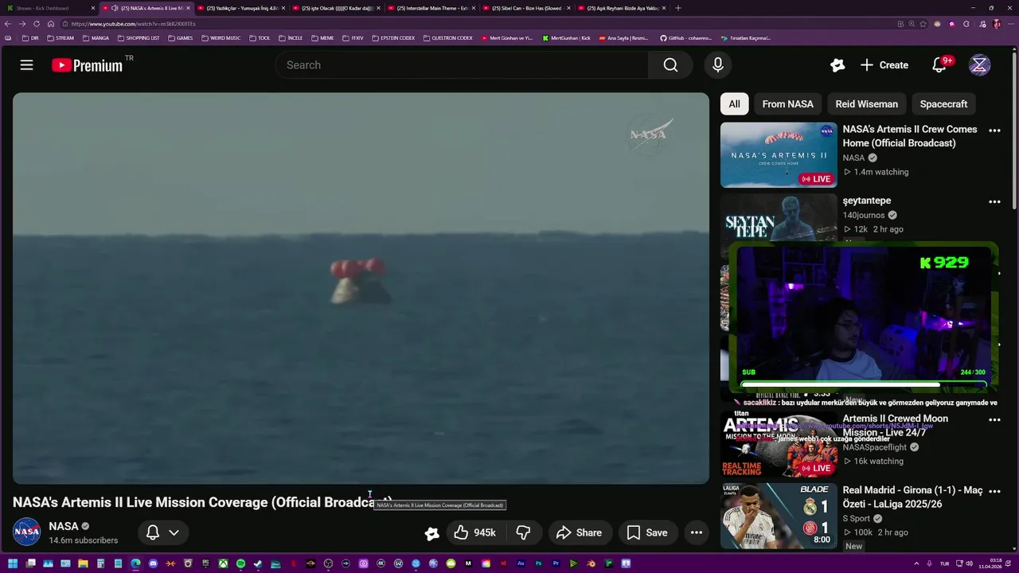1019x573 pixels.
Task: Open NASA's Artemis II Crew Comes Home title link
Action: [909, 136]
